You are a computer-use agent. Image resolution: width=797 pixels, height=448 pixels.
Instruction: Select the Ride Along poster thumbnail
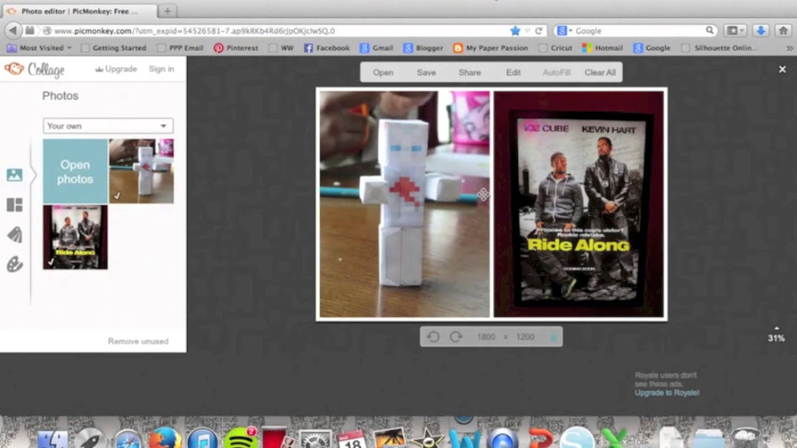coord(75,238)
